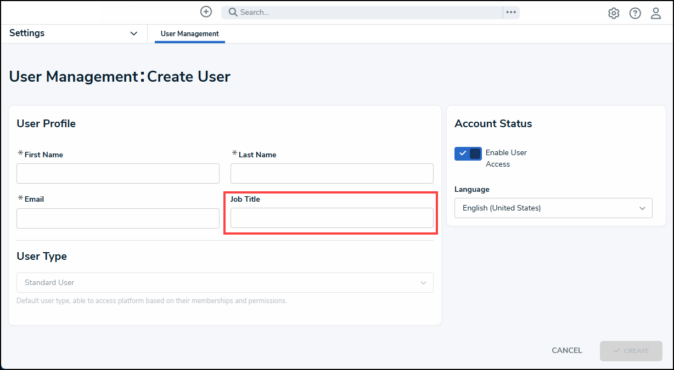Open the search options ellipsis
This screenshot has height=370, width=674.
pos(511,12)
